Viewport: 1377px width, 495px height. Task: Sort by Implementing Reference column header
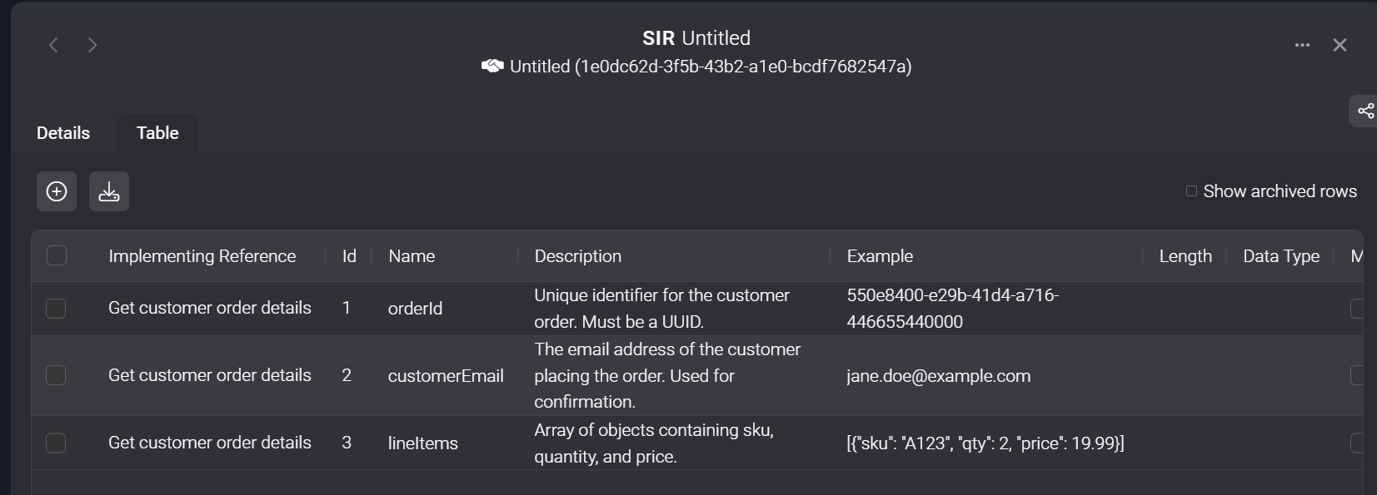[x=202, y=256]
